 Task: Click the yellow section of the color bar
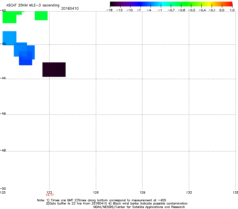click(x=210, y=4)
